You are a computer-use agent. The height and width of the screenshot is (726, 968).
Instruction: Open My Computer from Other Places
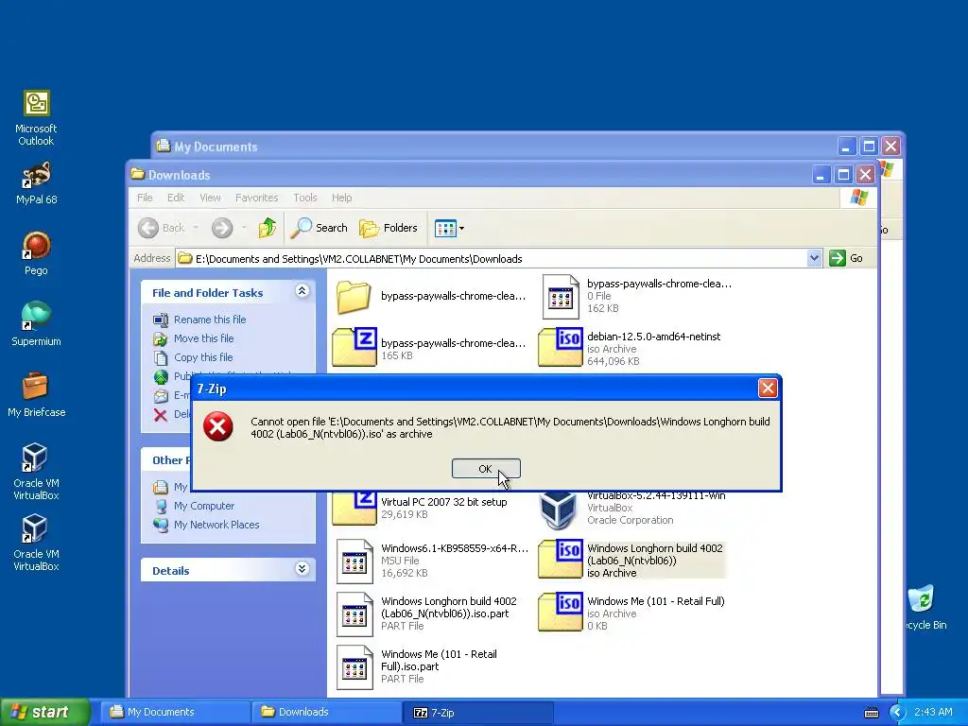pyautogui.click(x=204, y=506)
